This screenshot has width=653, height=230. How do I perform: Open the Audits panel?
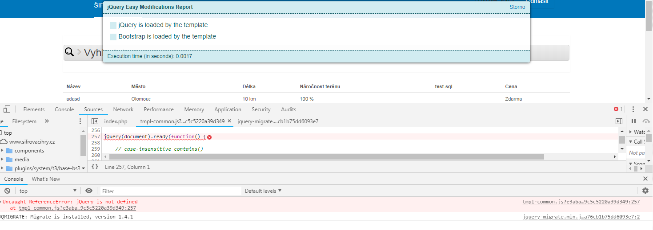[x=288, y=109]
